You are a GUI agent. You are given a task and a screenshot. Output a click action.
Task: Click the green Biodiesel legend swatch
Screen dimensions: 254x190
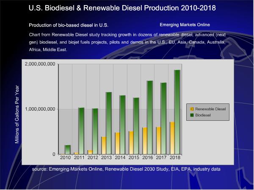click(192, 115)
